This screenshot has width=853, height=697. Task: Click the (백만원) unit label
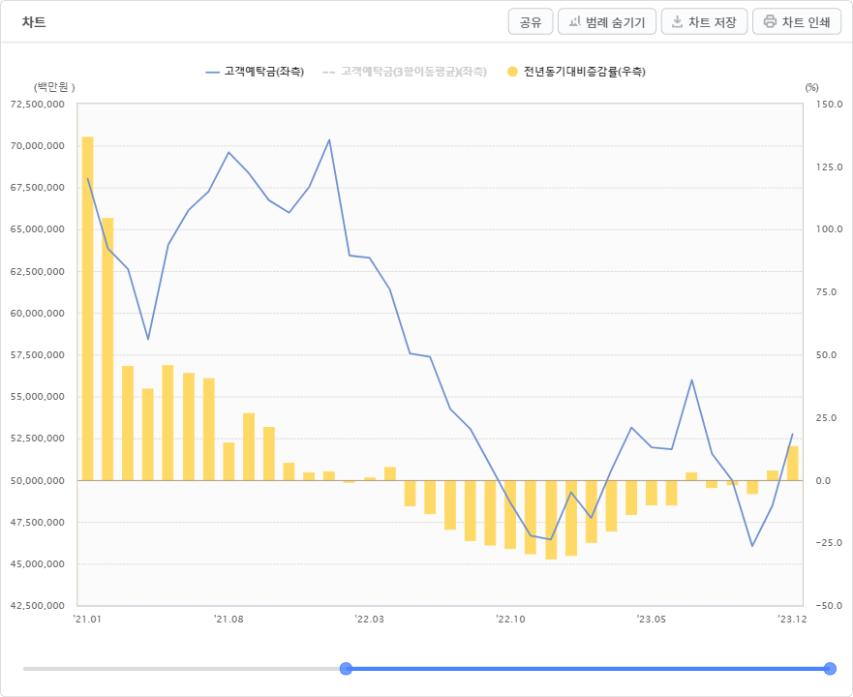pyautogui.click(x=54, y=87)
